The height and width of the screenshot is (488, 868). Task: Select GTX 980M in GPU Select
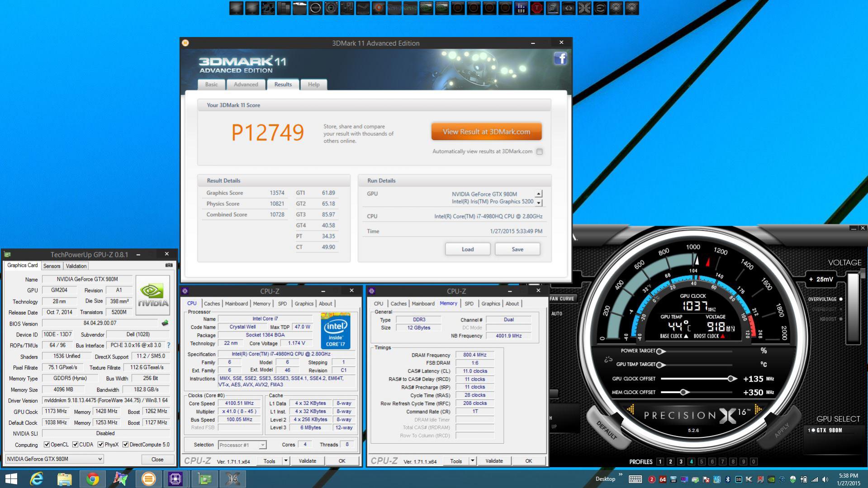tap(826, 430)
